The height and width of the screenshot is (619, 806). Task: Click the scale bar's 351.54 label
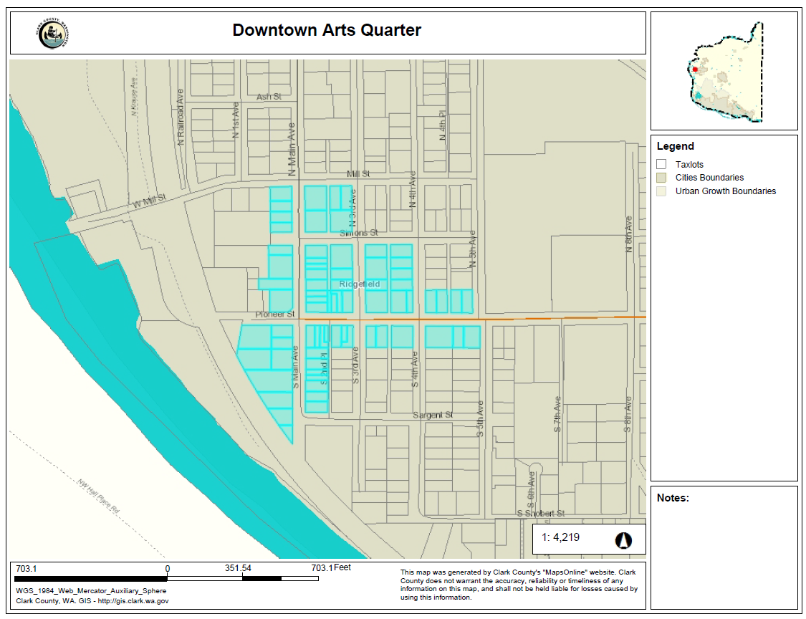point(238,568)
